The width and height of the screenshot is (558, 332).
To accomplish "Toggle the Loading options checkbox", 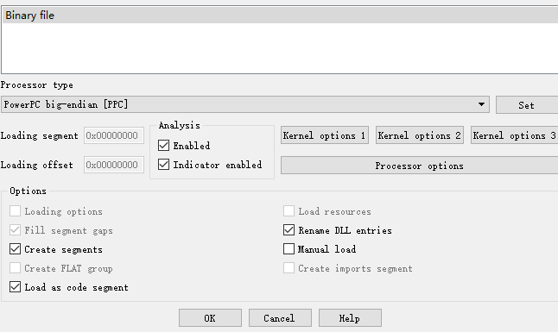I will 15,211.
